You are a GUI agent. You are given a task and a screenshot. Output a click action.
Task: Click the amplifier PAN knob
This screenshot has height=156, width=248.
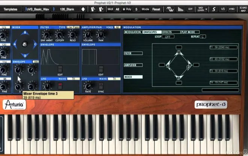tap(101, 35)
